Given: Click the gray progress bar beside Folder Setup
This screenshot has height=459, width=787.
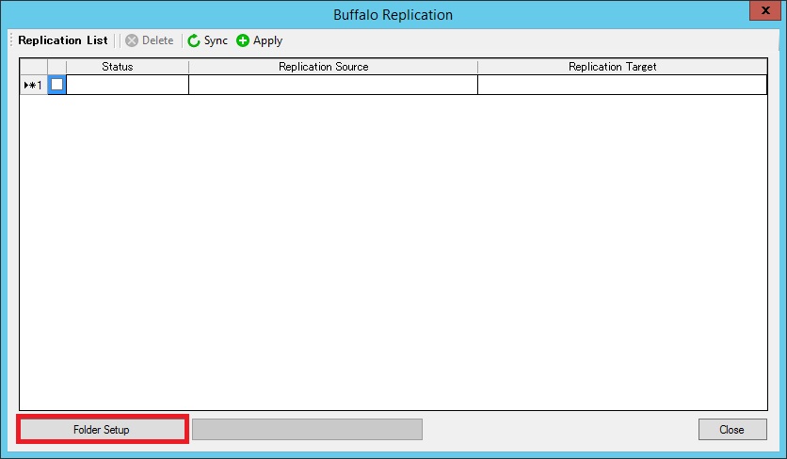Looking at the screenshot, I should tap(307, 430).
